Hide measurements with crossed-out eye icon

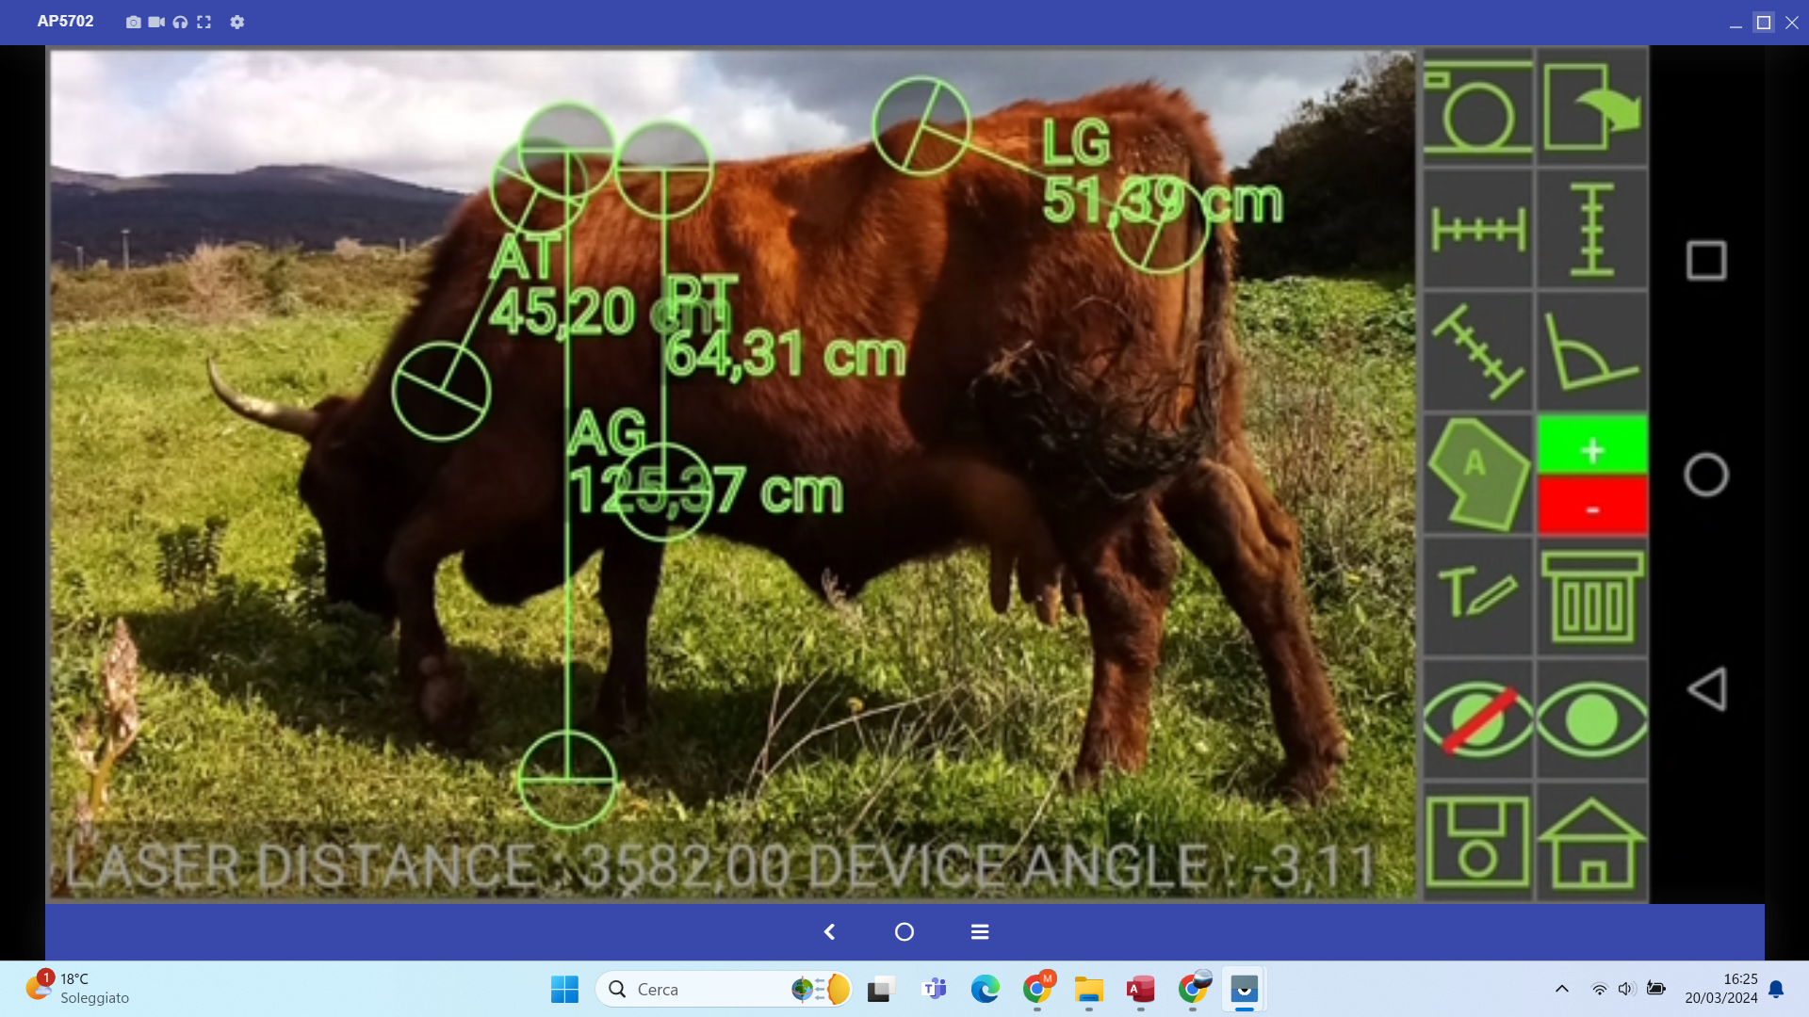1476,719
